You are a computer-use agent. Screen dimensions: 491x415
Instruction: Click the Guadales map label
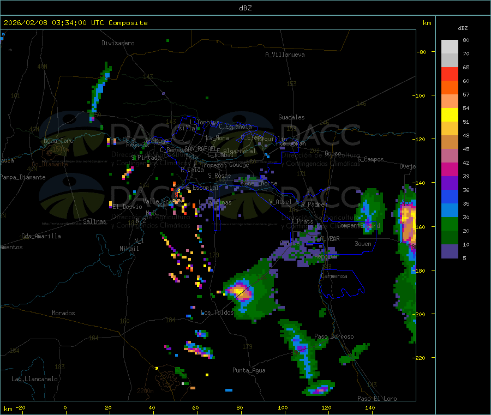point(291,117)
